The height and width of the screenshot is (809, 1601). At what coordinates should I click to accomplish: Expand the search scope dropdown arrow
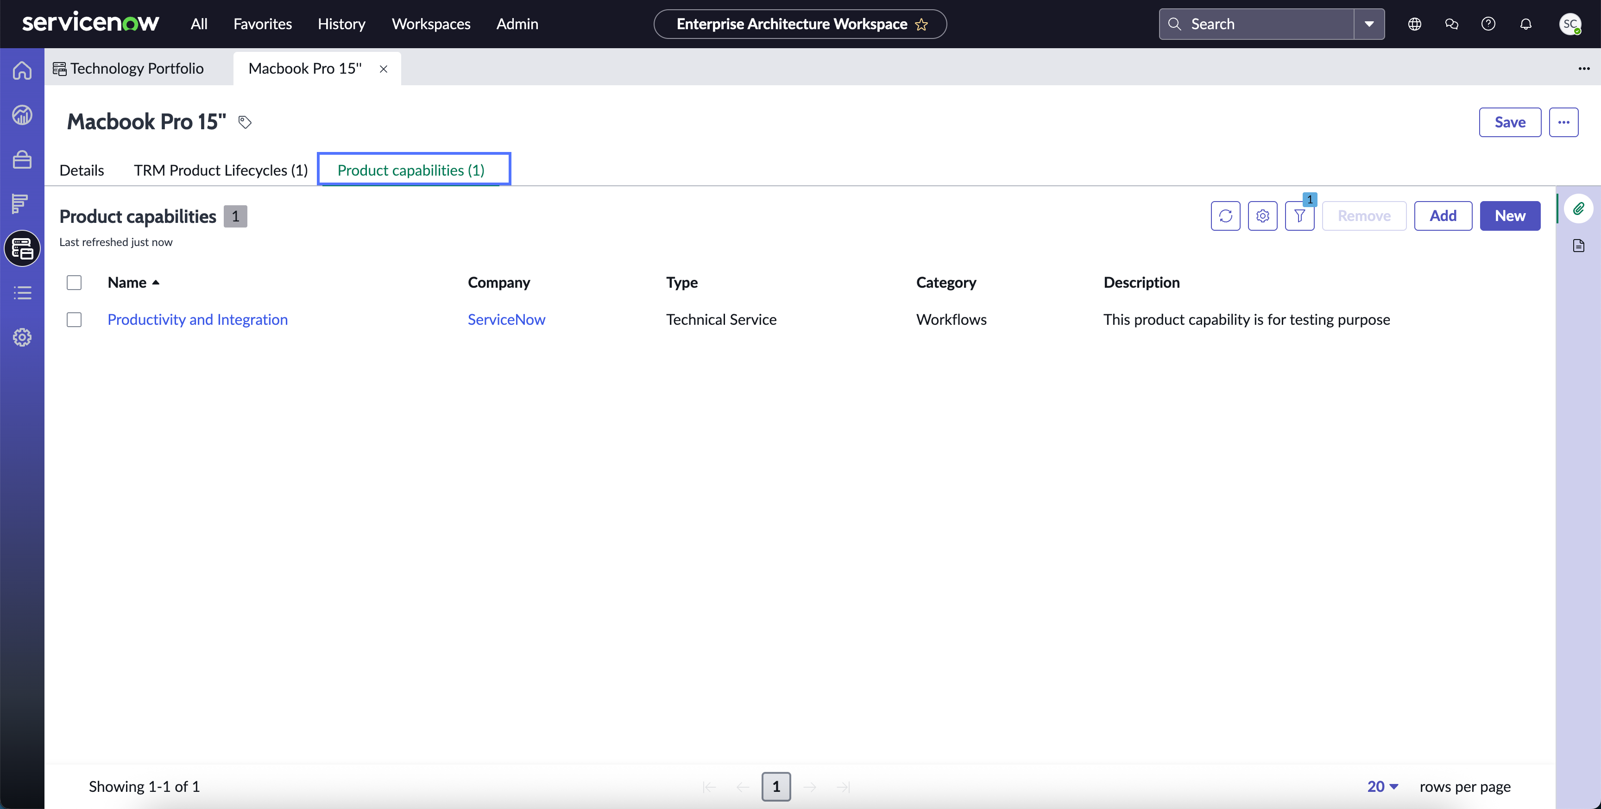point(1368,24)
